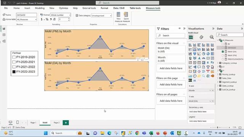Select the R script visual icon
244x137 pixels.
pos(208,62)
